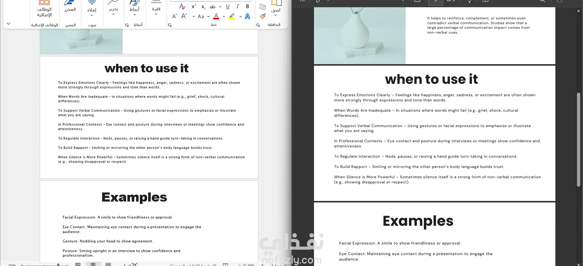Clear all formatting in Word's font group
The height and width of the screenshot is (266, 583).
182,6
